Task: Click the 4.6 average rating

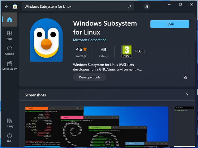Action: pos(81,52)
